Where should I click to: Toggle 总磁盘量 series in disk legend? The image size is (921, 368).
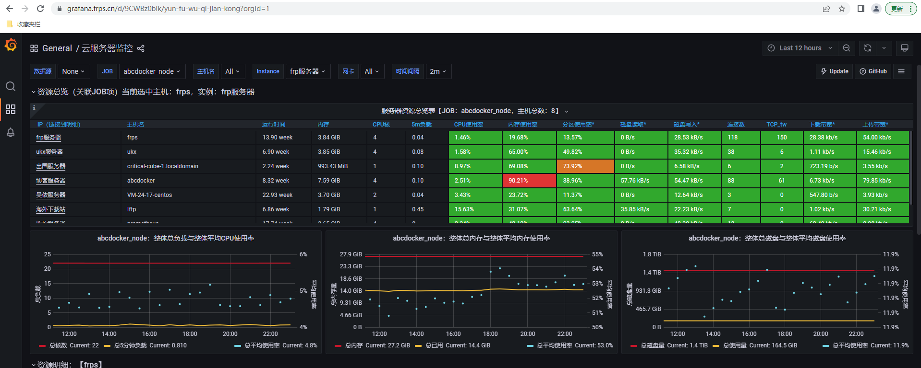click(x=652, y=345)
